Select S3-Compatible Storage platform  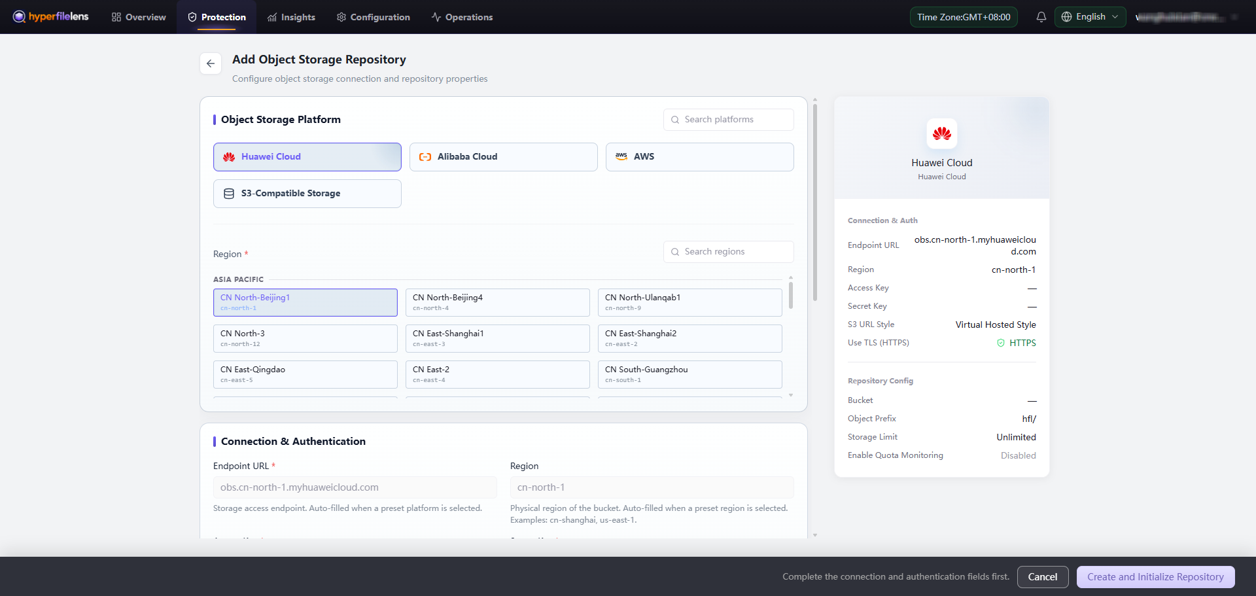pos(307,194)
